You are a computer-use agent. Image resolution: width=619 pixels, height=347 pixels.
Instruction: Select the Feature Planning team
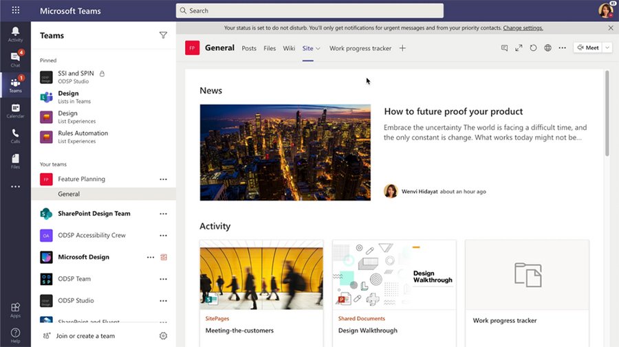tap(81, 179)
